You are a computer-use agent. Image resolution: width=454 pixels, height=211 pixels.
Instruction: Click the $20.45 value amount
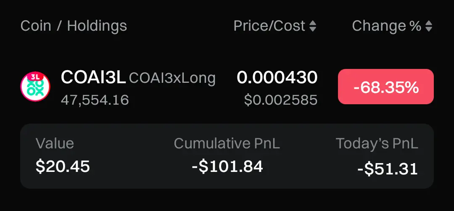coord(63,167)
